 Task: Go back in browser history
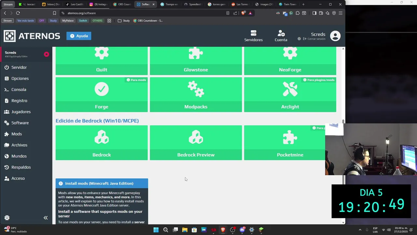click(x=5, y=13)
